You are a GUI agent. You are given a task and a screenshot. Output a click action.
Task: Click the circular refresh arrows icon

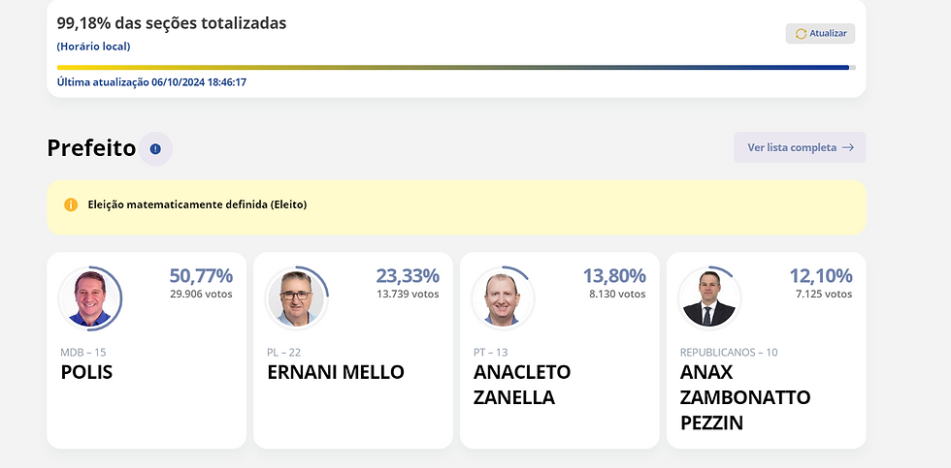801,34
